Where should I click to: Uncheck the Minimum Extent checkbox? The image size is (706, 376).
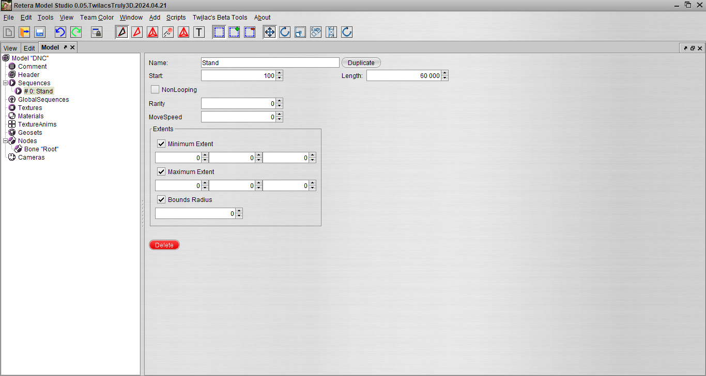161,144
